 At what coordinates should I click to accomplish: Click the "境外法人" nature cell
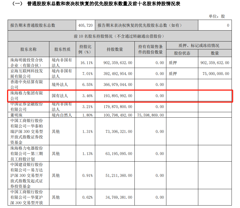tap(60, 85)
